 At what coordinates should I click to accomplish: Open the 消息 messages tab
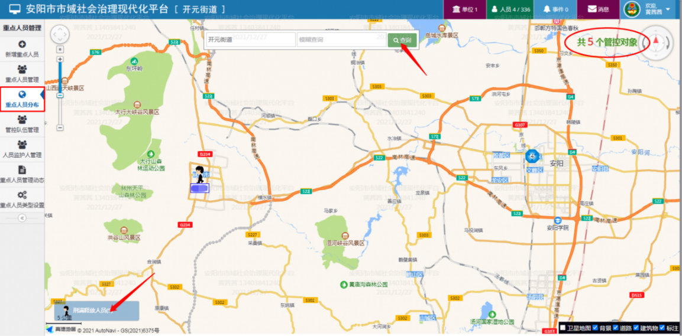point(597,9)
